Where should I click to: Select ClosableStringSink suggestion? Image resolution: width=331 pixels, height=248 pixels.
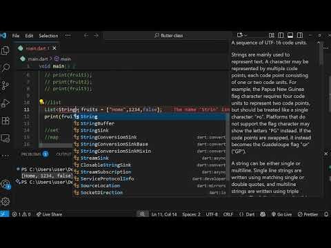click(x=150, y=165)
